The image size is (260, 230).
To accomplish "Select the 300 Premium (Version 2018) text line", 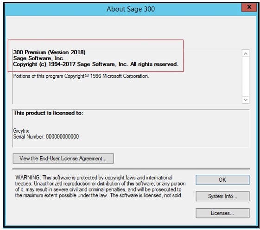I will click(x=50, y=52).
